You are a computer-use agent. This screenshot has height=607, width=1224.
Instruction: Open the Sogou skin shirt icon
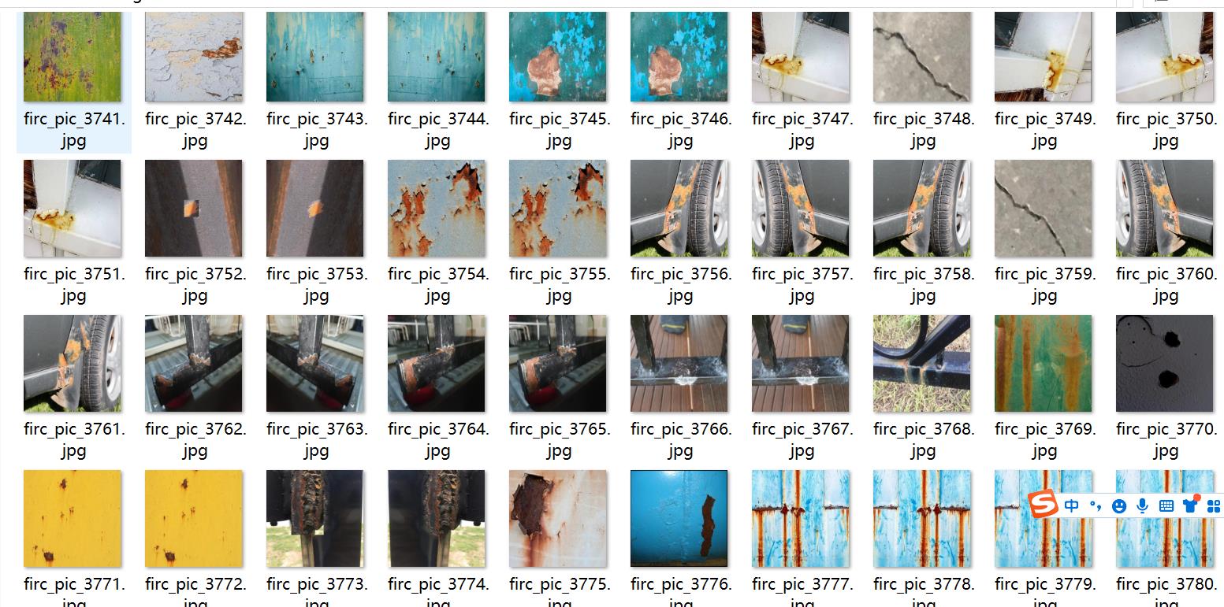click(1190, 505)
